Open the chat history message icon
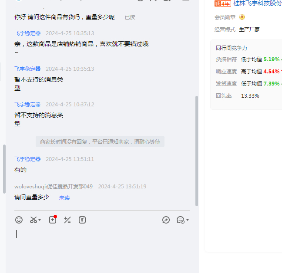 [180, 220]
